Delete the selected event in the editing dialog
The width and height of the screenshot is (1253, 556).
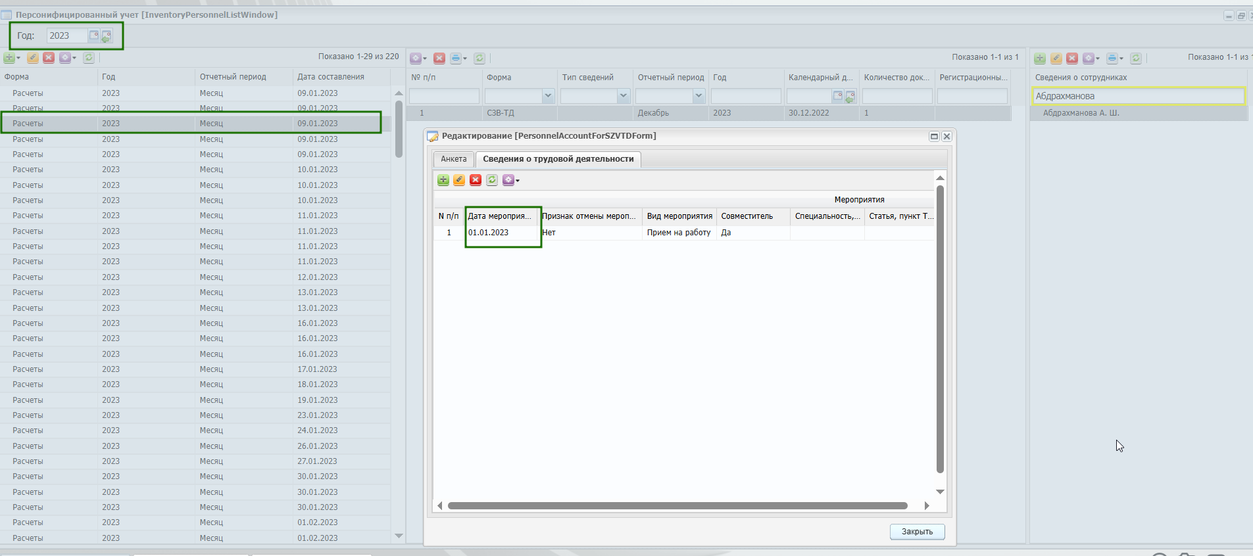coord(476,180)
